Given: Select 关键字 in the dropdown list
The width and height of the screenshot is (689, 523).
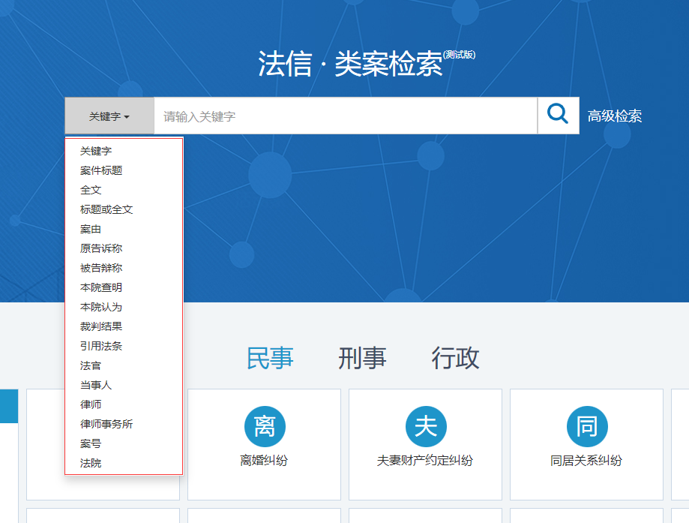Looking at the screenshot, I should click(x=96, y=151).
